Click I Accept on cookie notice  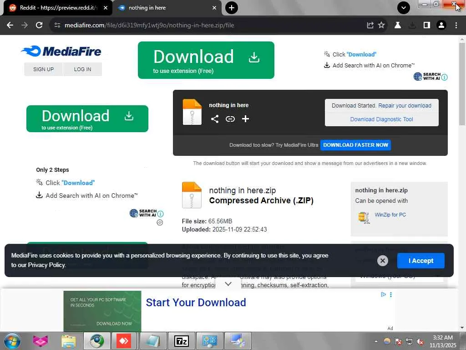click(x=421, y=261)
